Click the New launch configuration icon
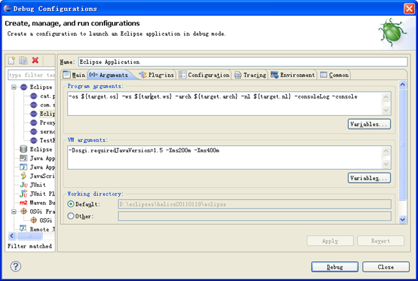The height and width of the screenshot is (281, 418). coord(12,60)
